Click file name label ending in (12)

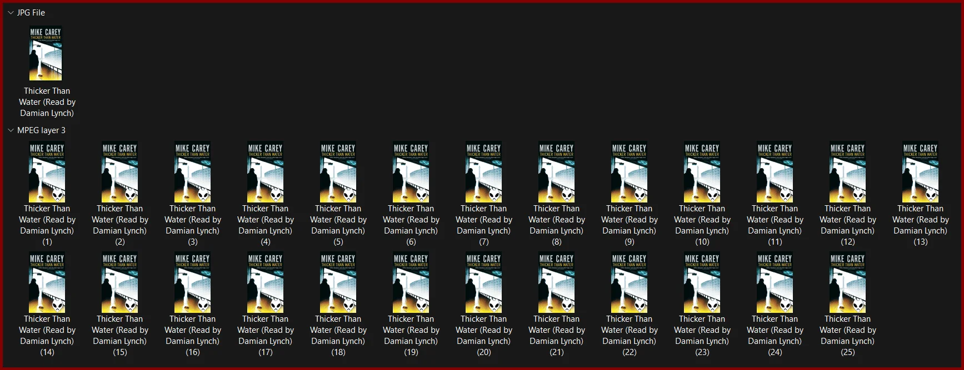[x=848, y=225]
